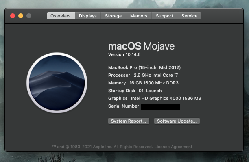
Task: Open the Service tab
Action: pyautogui.click(x=189, y=16)
